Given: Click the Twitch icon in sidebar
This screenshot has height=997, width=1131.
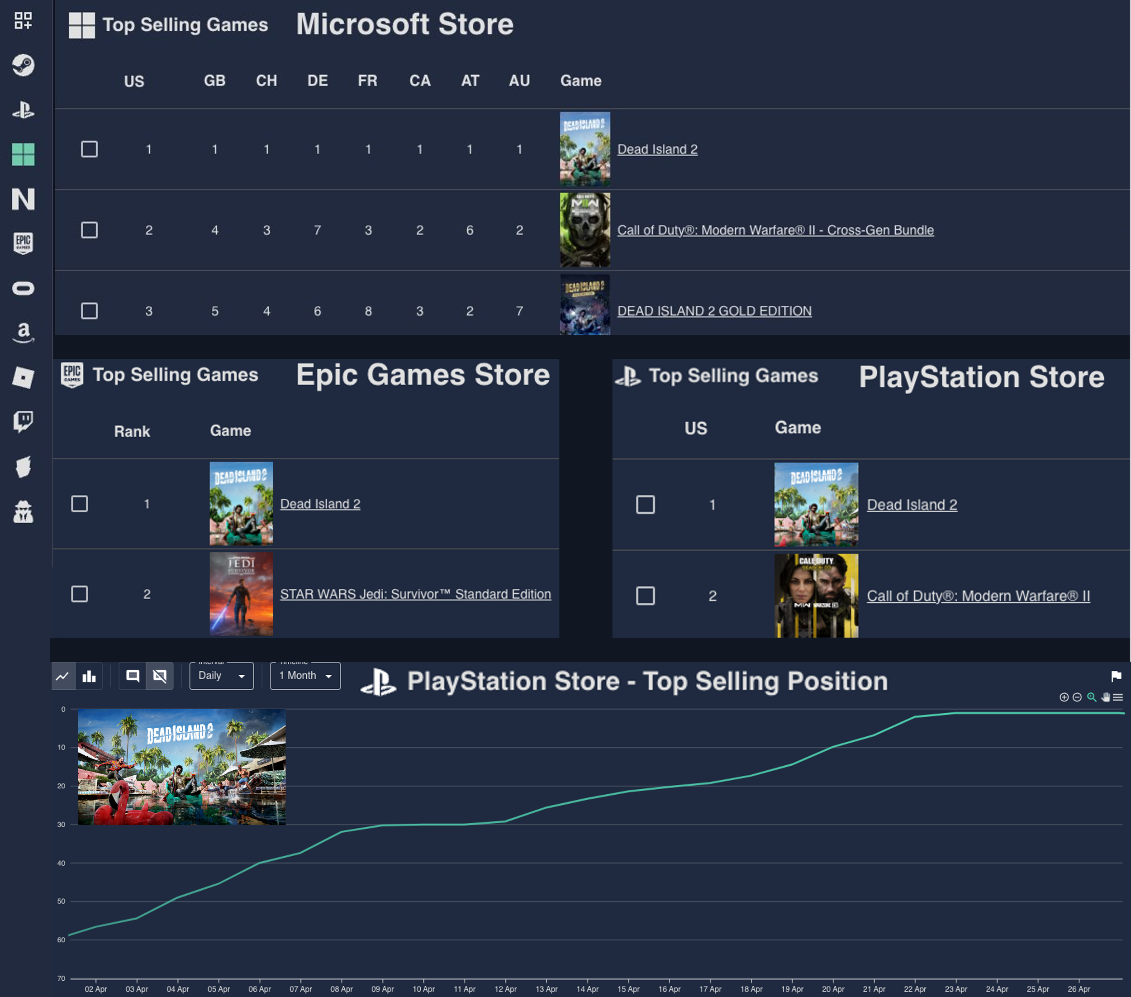Looking at the screenshot, I should (x=23, y=422).
